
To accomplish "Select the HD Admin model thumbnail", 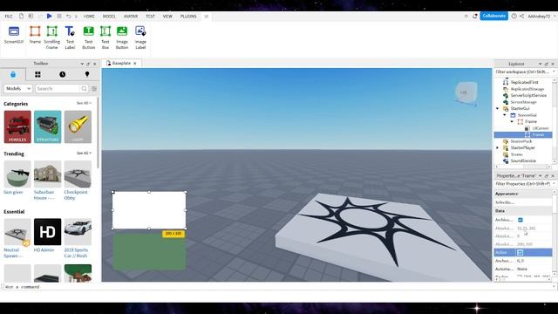I will point(48,232).
